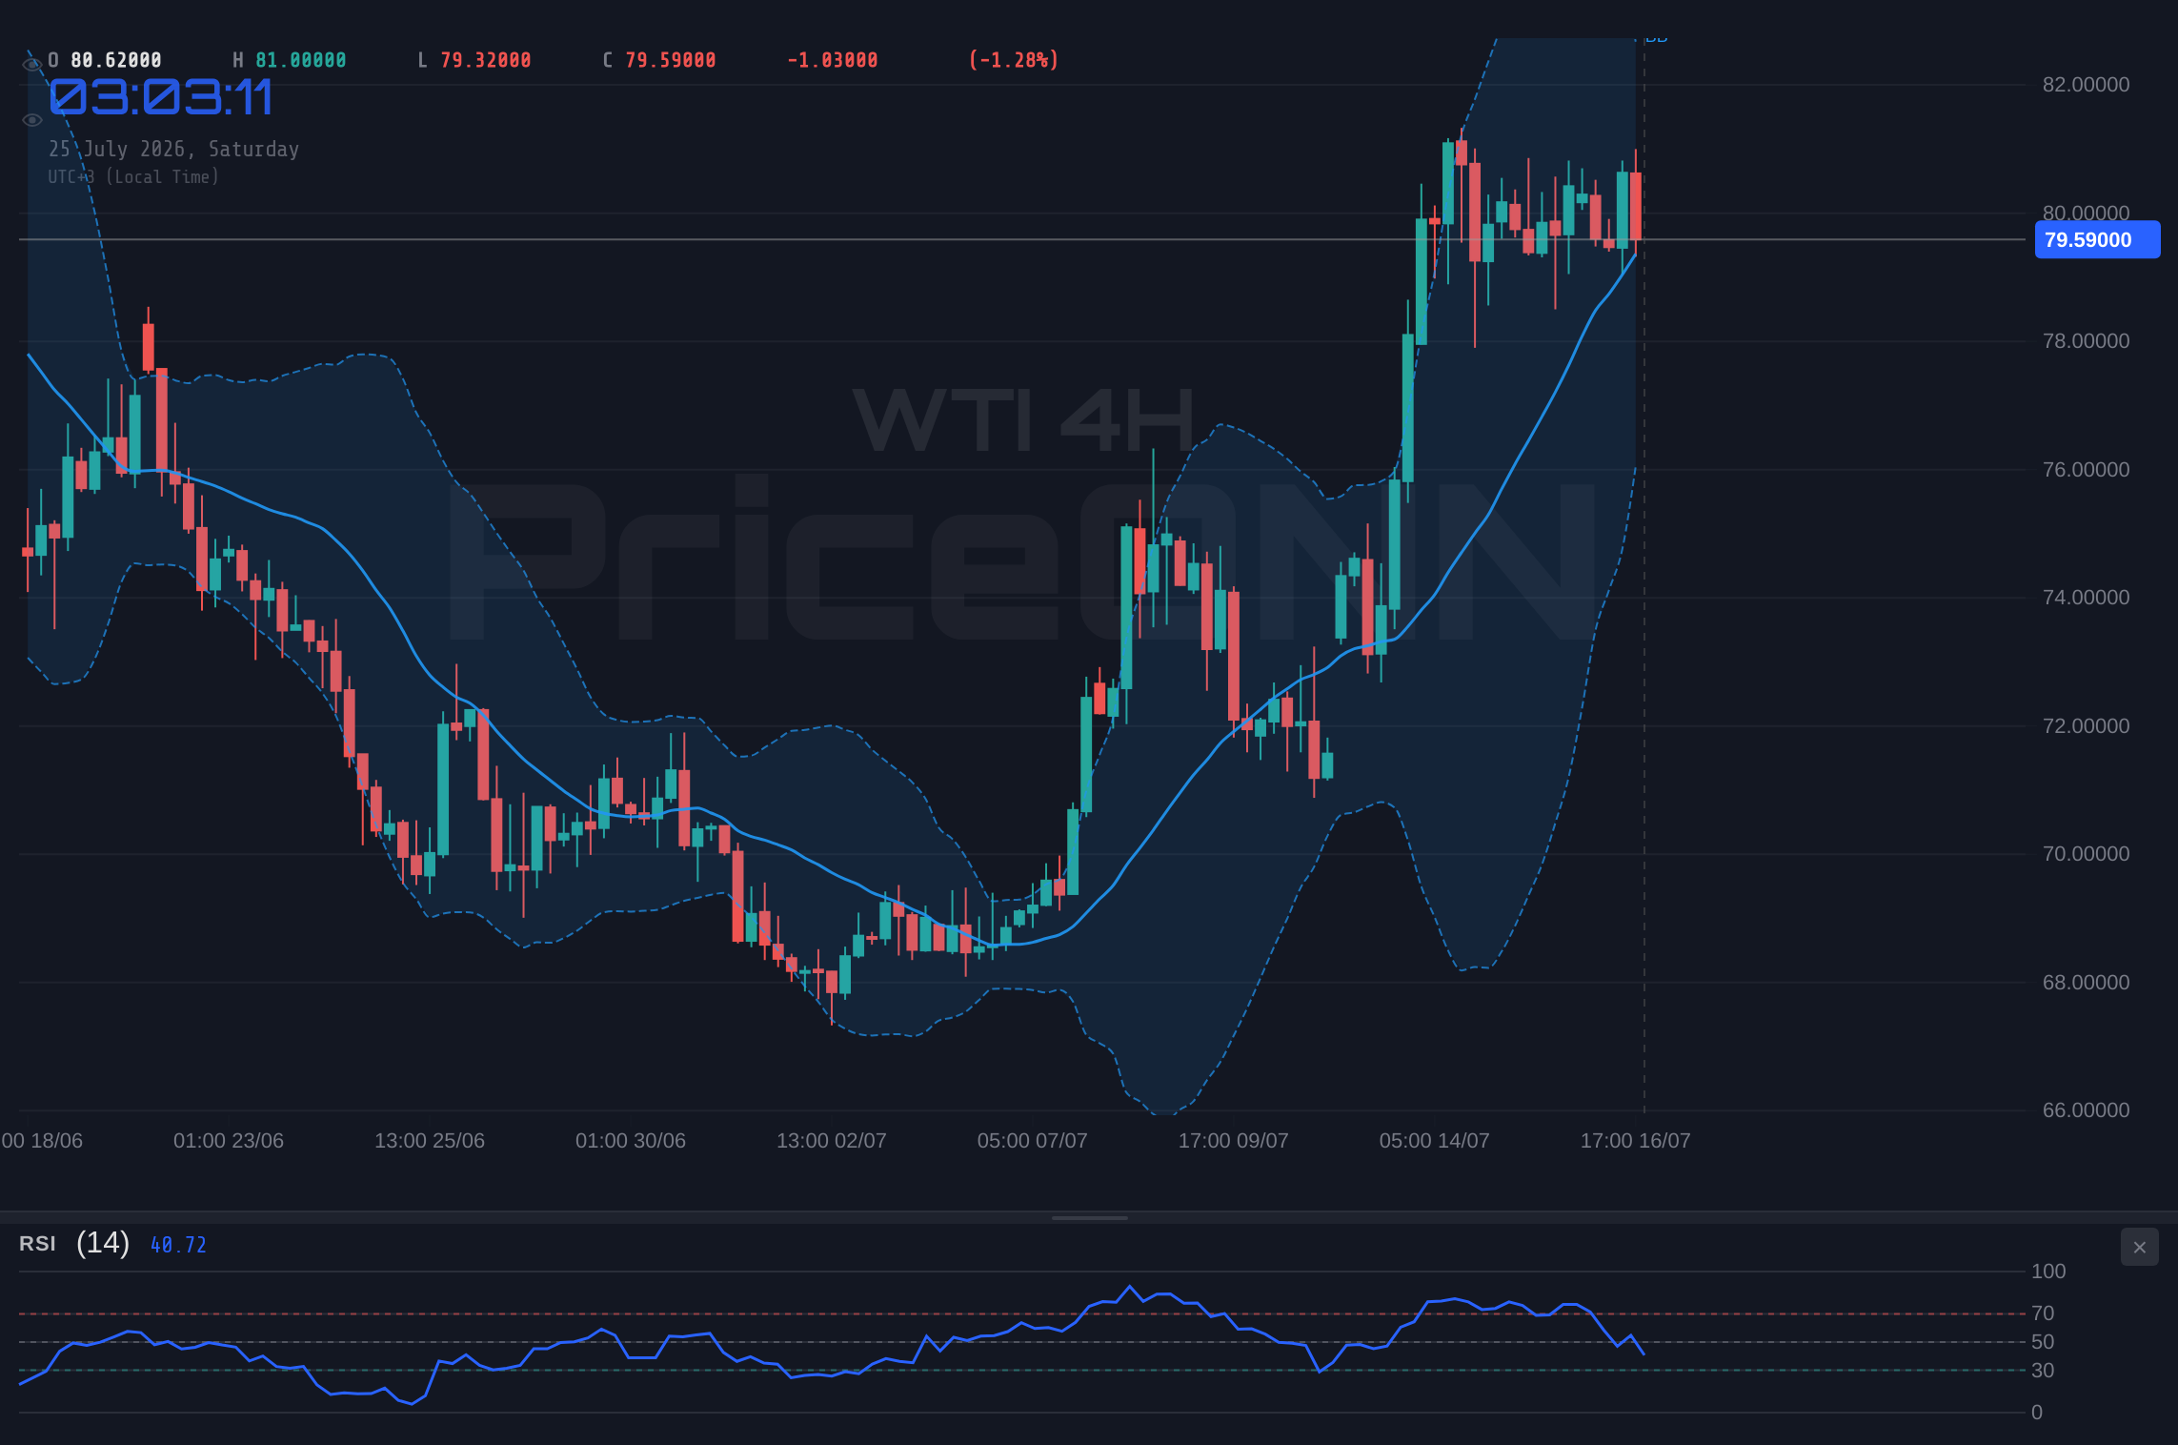Click the 17:00 16/07 time axis label
The width and height of the screenshot is (2178, 1445).
(x=1636, y=1141)
